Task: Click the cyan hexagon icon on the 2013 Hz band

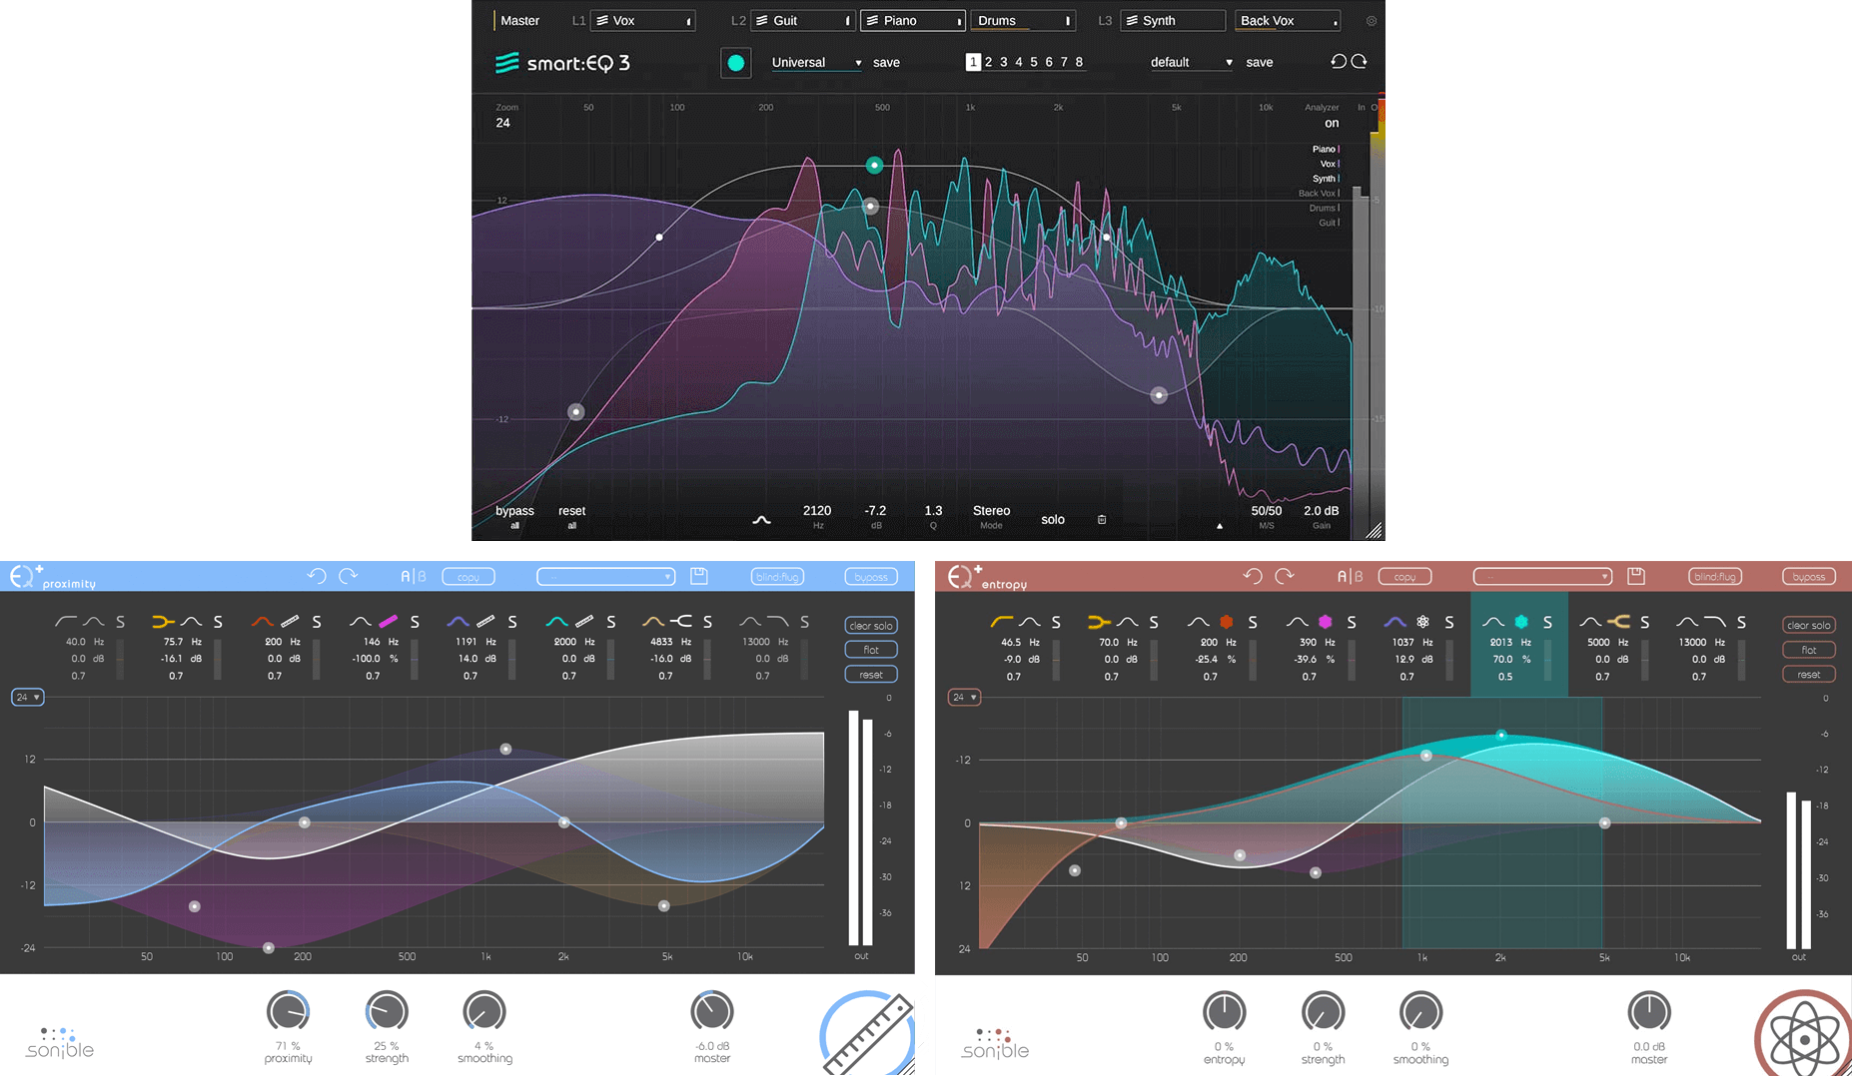Action: [x=1521, y=621]
